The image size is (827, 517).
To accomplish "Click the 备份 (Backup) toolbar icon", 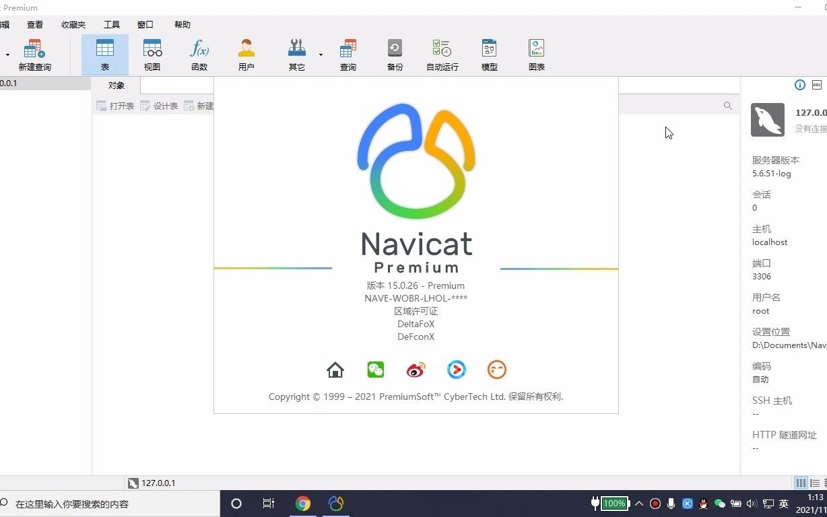I will tap(395, 54).
